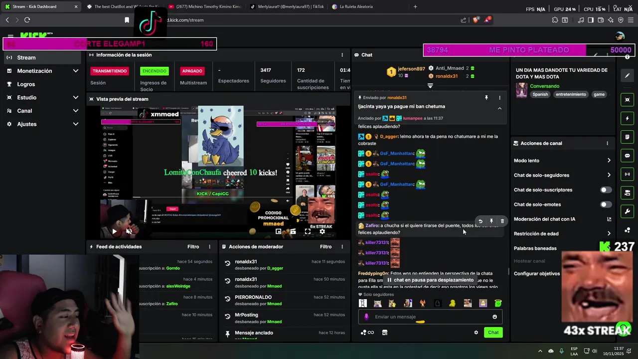This screenshot has height=359, width=638.
Task: Expand Ajustes sidebar section
Action: tap(75, 124)
